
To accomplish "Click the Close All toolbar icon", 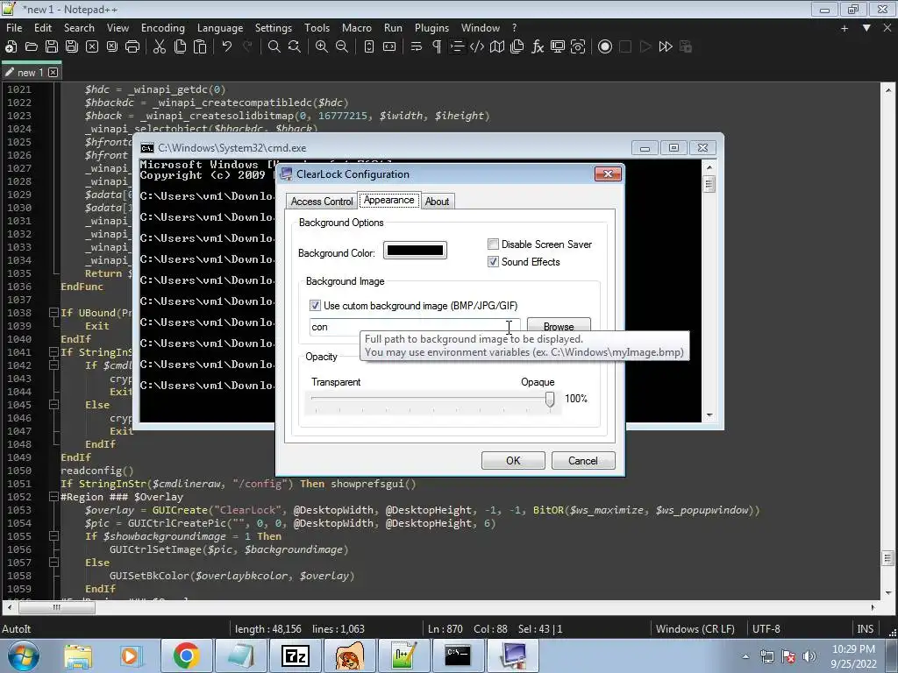I will click(111, 47).
